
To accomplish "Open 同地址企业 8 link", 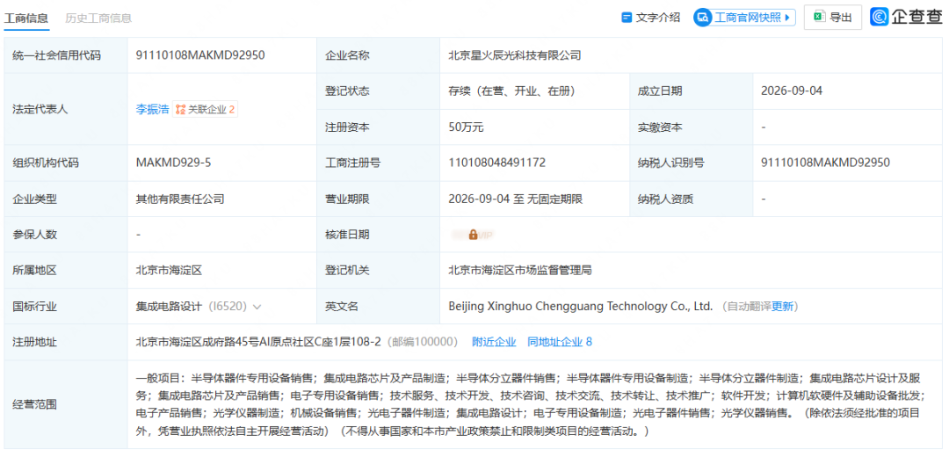I will tap(560, 342).
